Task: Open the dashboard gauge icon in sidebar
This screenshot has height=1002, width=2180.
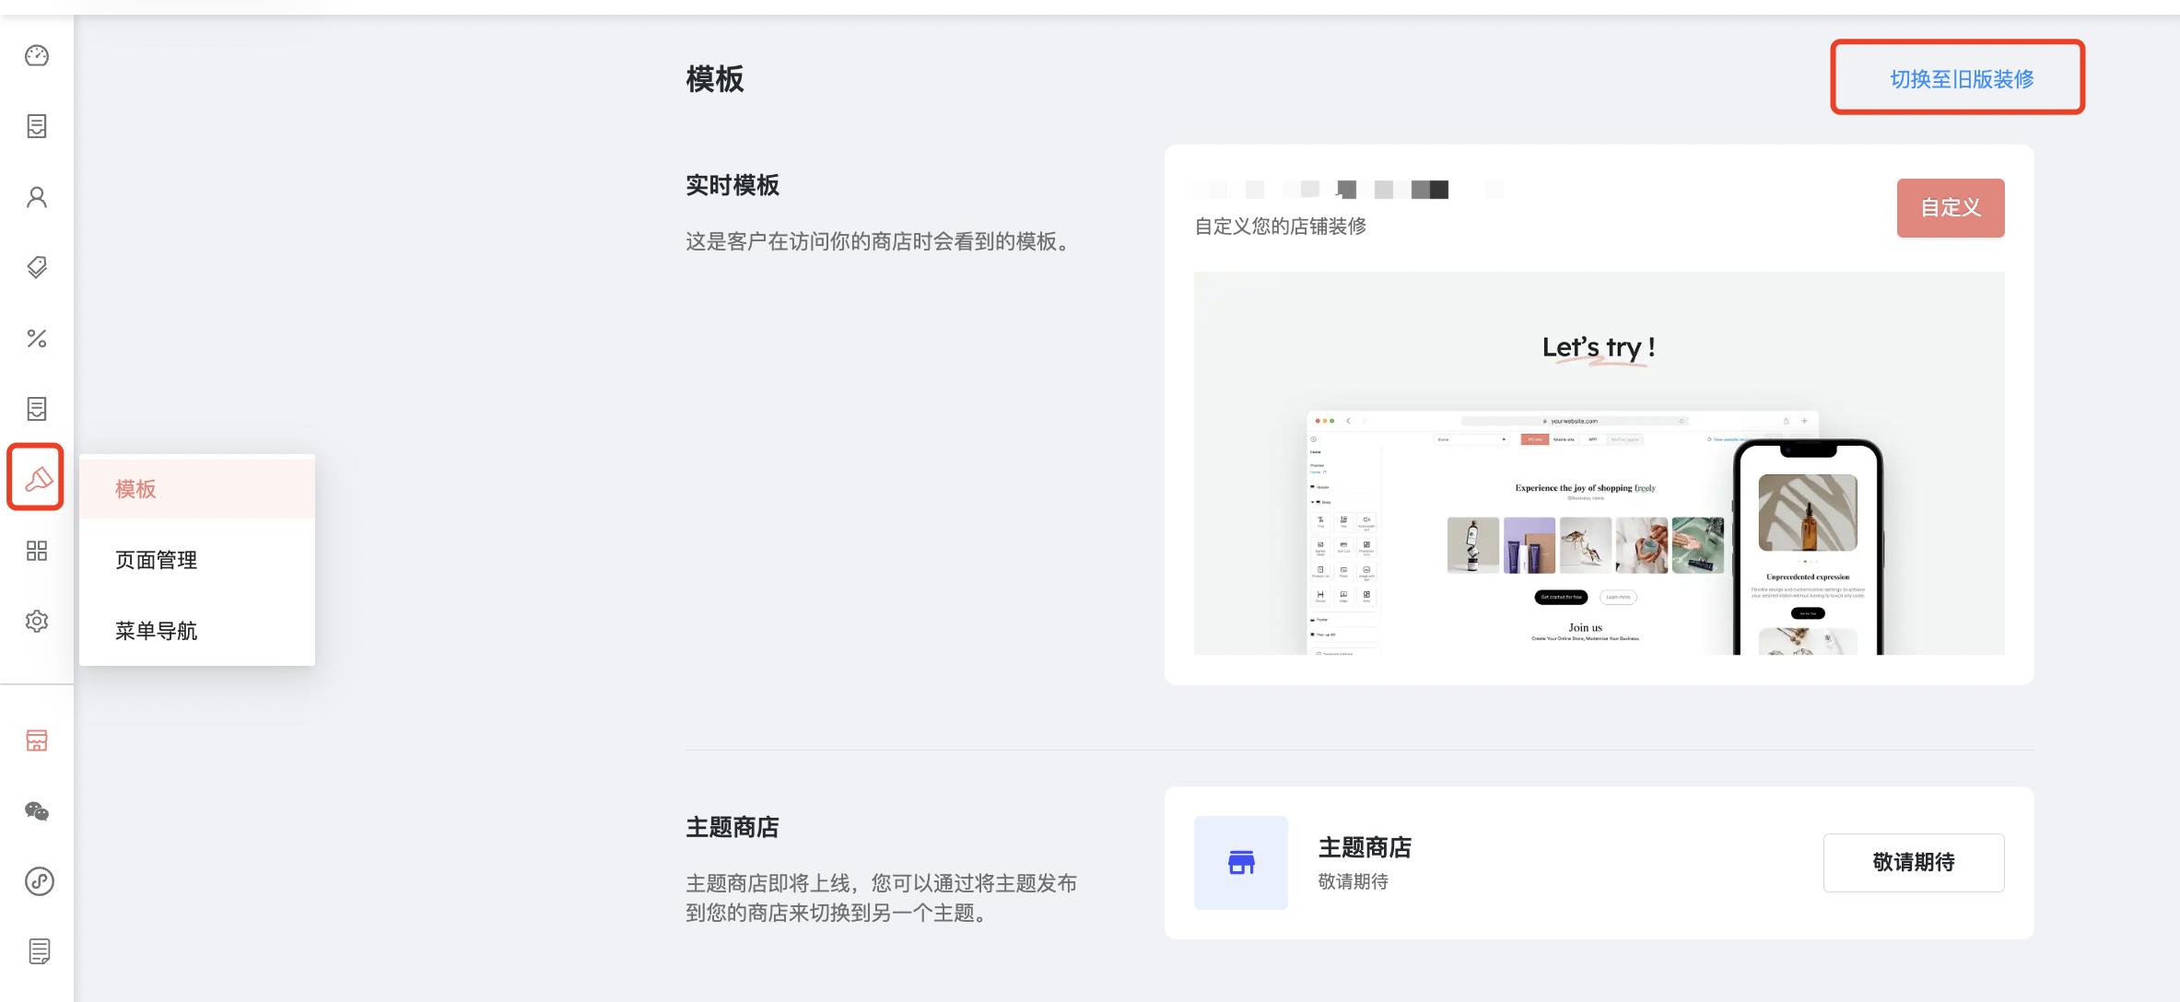Action: pyautogui.click(x=37, y=56)
